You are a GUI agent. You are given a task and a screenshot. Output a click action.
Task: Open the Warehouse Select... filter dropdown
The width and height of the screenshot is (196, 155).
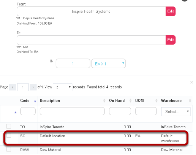pos(176,112)
